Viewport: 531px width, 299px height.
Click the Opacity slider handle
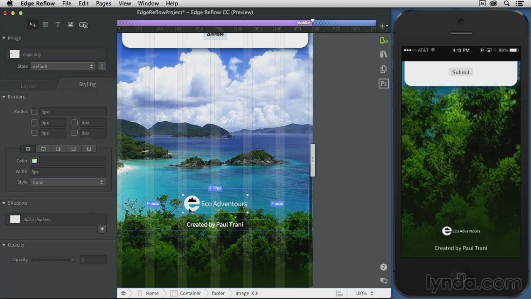[x=73, y=260]
